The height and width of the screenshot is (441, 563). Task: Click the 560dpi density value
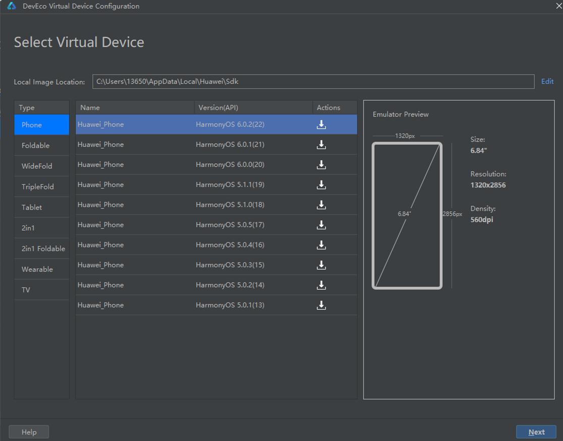(482, 219)
